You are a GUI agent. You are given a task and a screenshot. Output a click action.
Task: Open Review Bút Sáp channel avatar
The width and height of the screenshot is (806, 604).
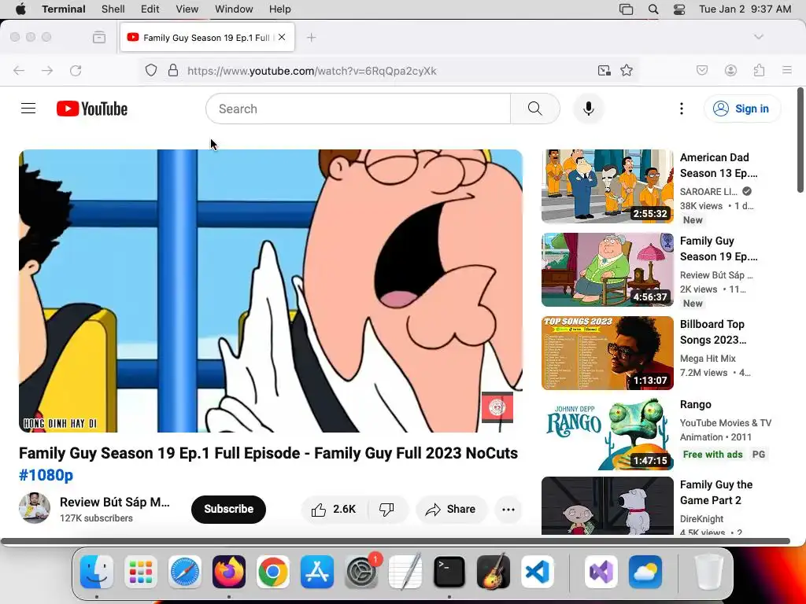pos(35,508)
